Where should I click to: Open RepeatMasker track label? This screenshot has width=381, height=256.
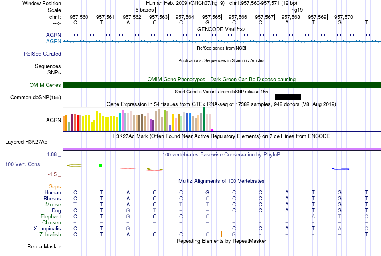(x=44, y=246)
